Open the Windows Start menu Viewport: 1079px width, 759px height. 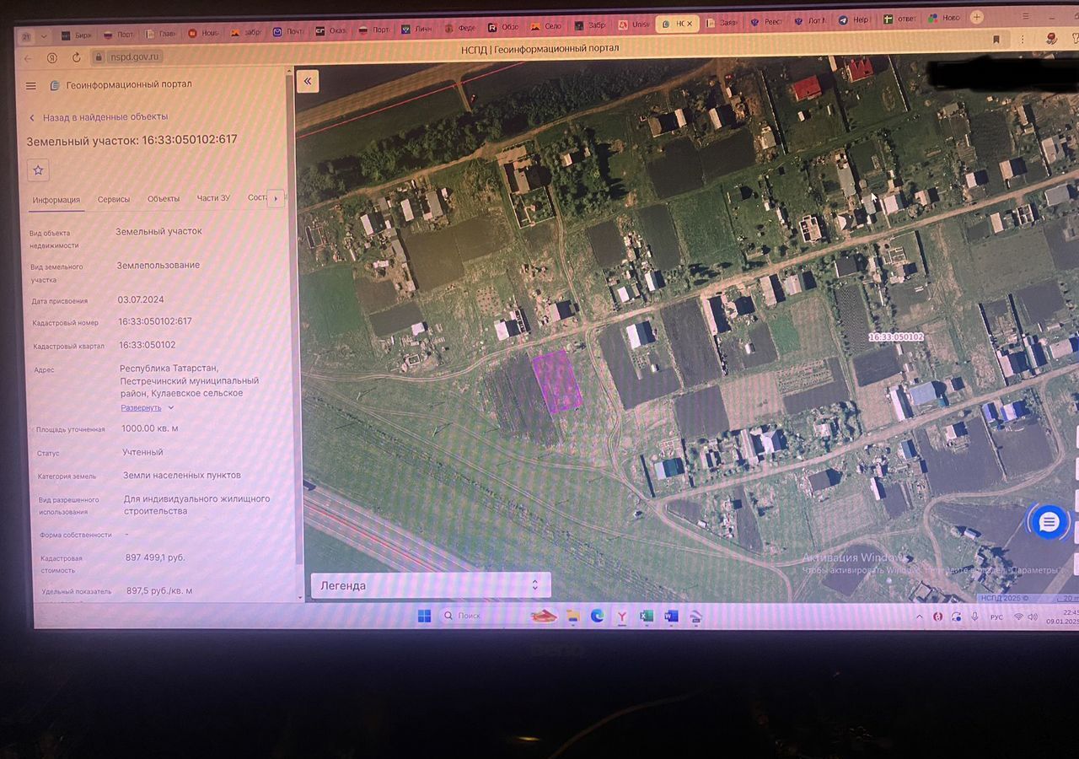click(x=424, y=616)
